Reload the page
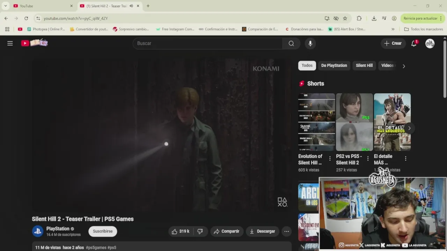The image size is (447, 251). (x=26, y=18)
